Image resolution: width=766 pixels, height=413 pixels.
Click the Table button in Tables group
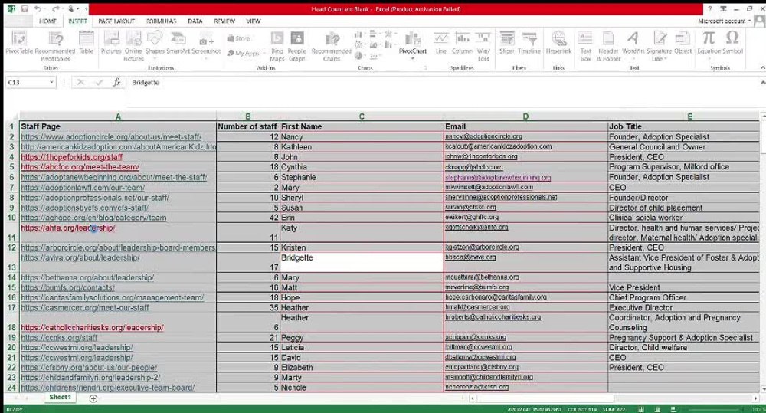click(x=86, y=42)
